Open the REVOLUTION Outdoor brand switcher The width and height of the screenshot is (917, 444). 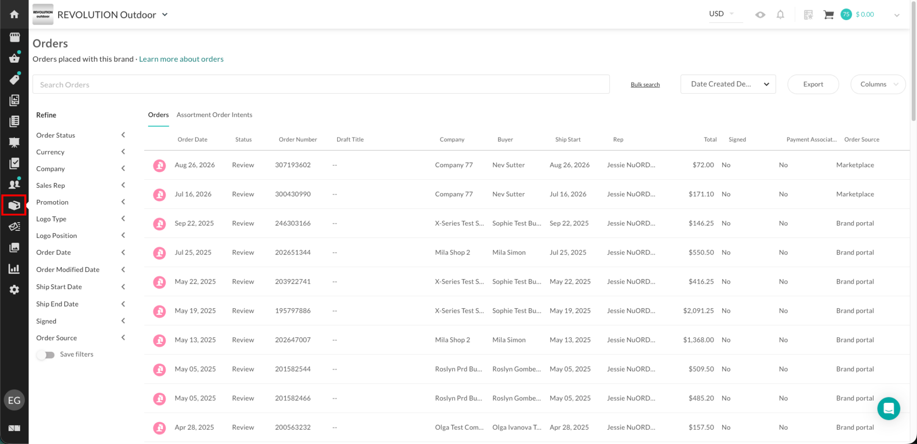113,15
